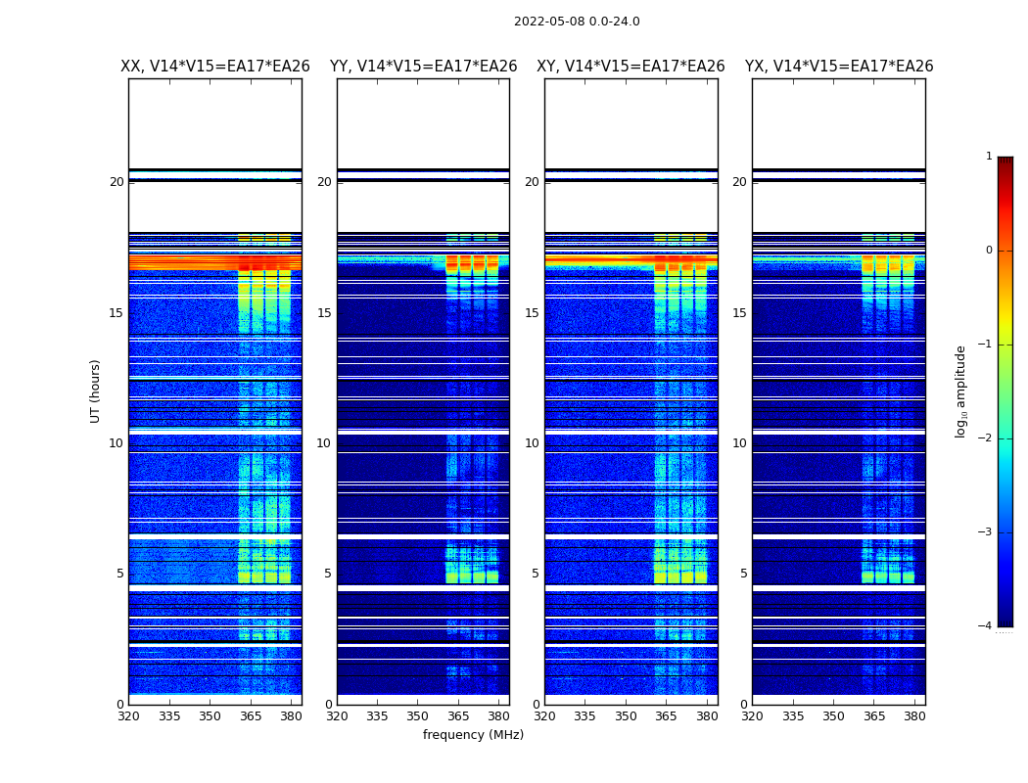
Task: Click the 20 hour tick beside YY panel
Action: (324, 182)
